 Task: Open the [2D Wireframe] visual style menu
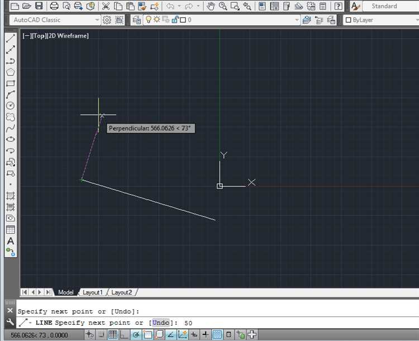(x=68, y=36)
